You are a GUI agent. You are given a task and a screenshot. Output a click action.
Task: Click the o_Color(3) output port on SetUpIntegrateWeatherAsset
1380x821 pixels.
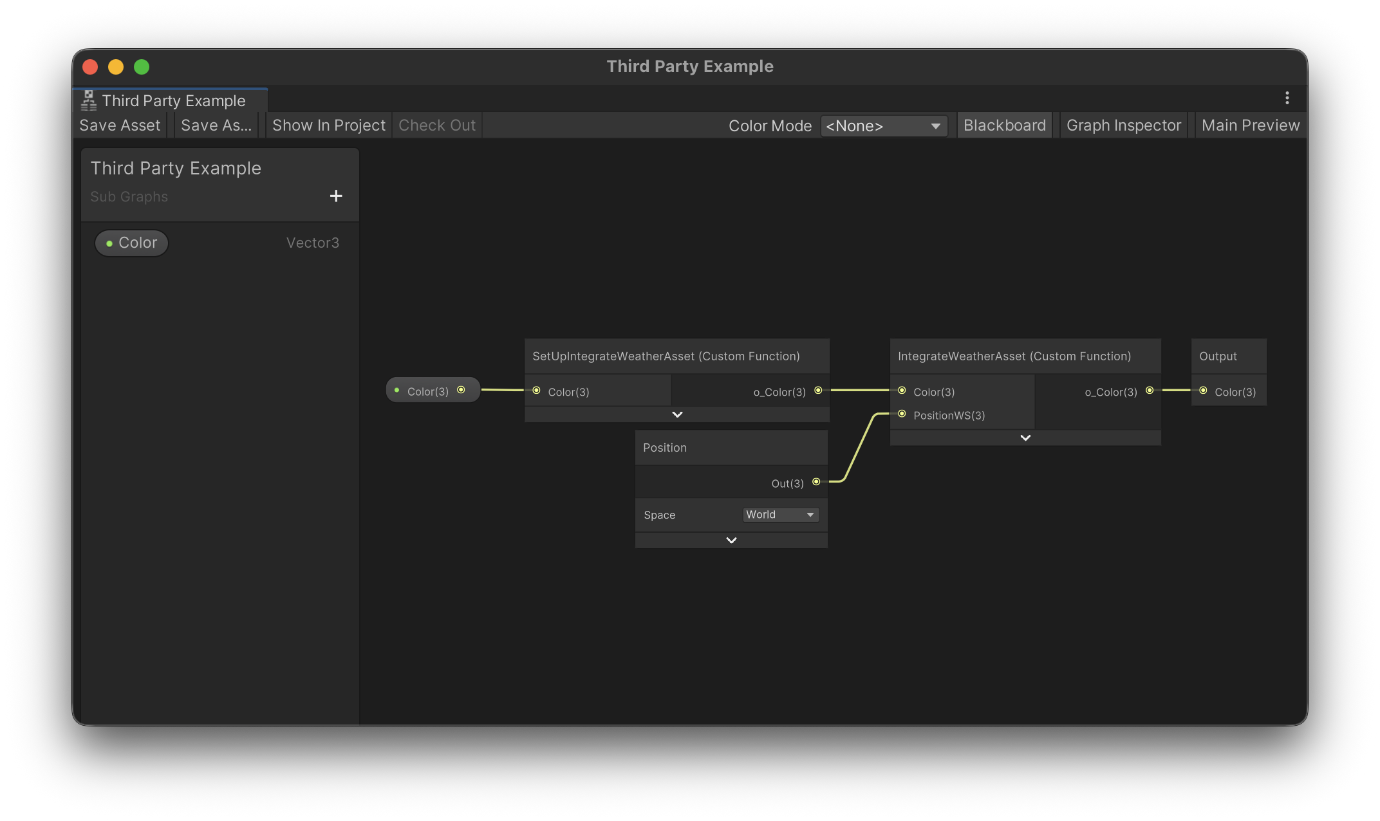[818, 391]
